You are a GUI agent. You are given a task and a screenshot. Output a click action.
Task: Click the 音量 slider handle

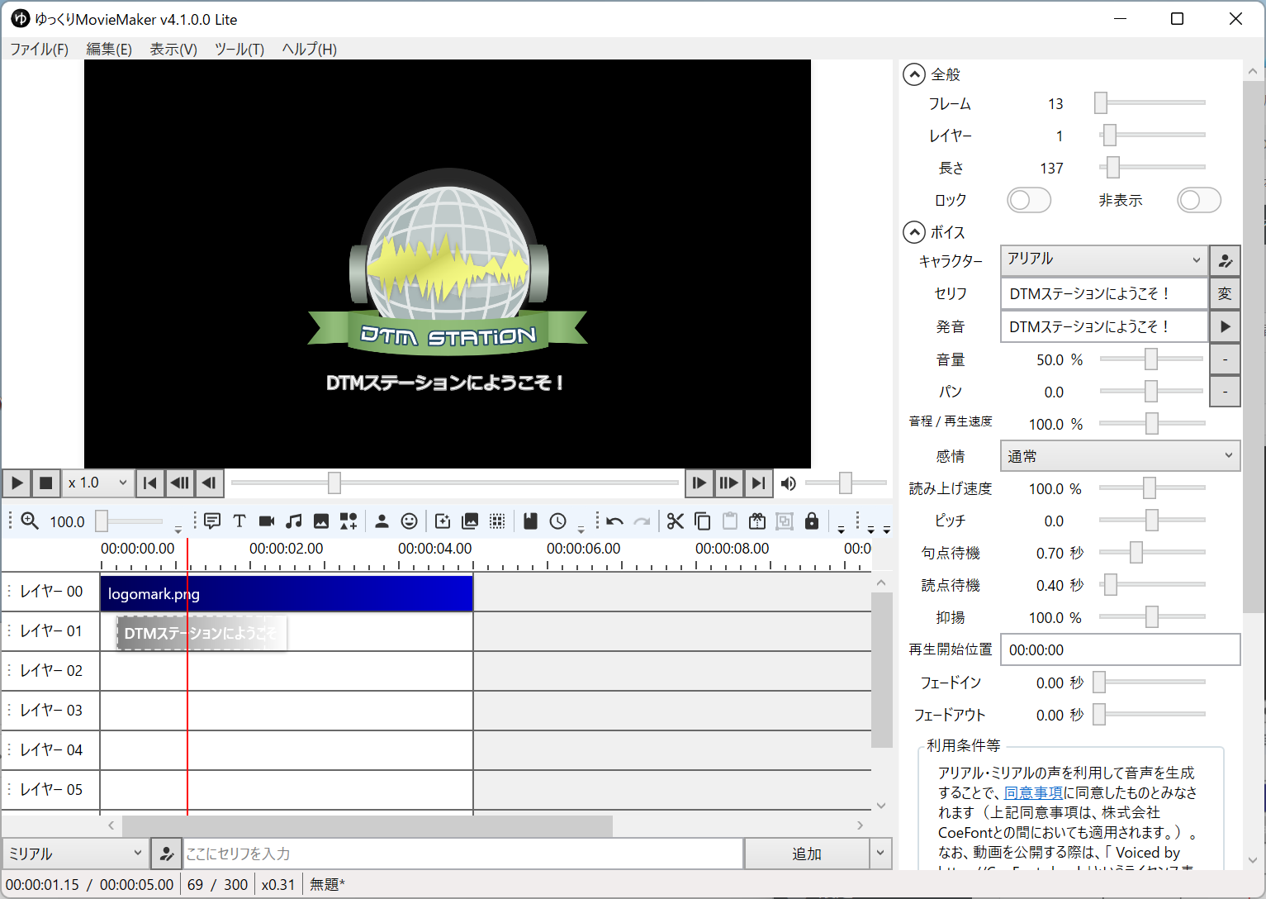coord(1151,359)
